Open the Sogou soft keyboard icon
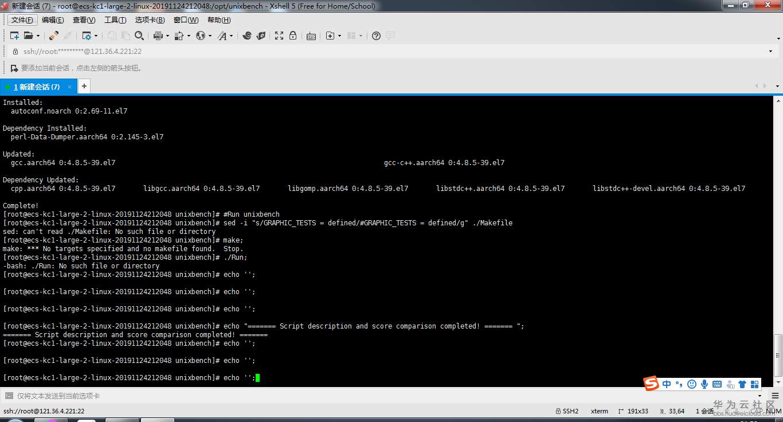This screenshot has width=783, height=422. tap(717, 384)
